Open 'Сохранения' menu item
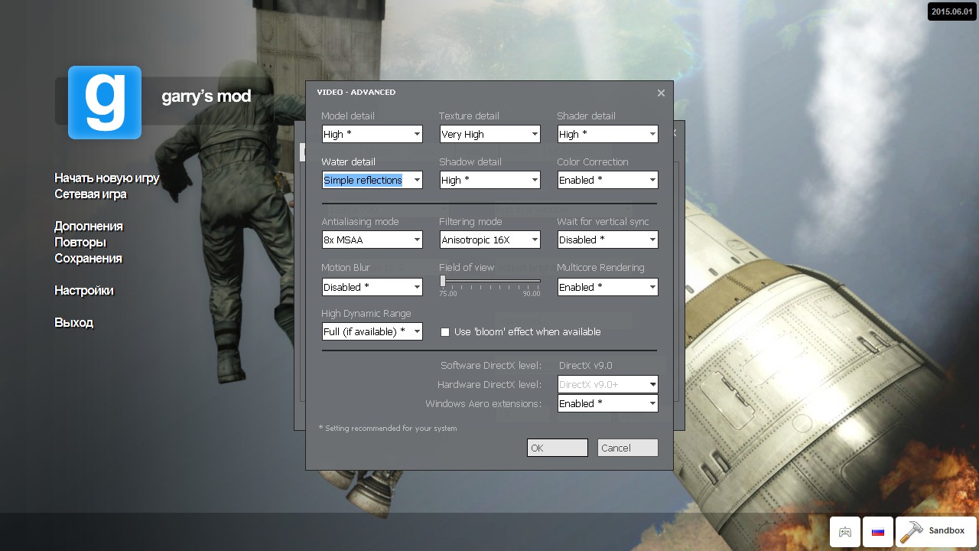 [x=88, y=259]
